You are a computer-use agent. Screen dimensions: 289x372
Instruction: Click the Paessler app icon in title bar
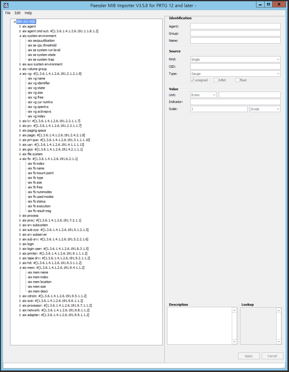pyautogui.click(x=6, y=5)
